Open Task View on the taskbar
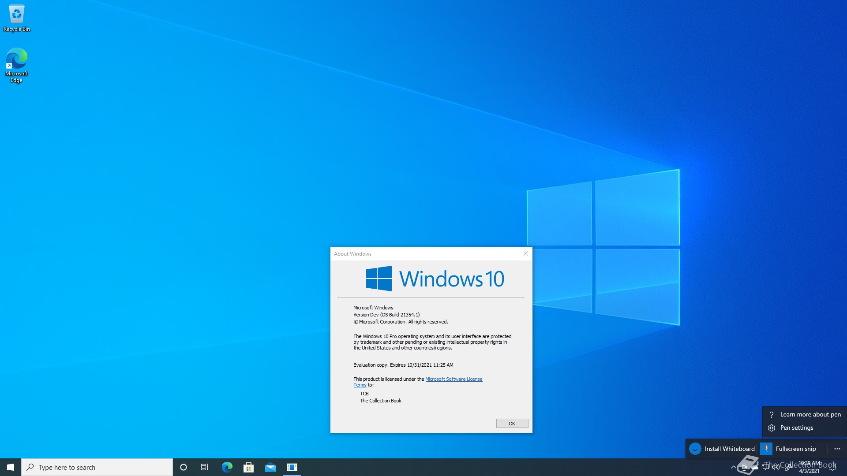The height and width of the screenshot is (476, 847). (x=205, y=467)
